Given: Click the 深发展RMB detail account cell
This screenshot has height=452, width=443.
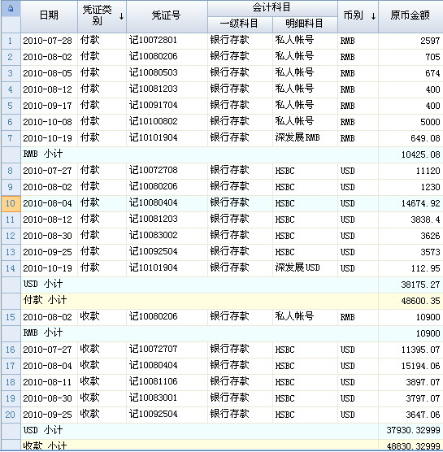Looking at the screenshot, I should [305, 138].
